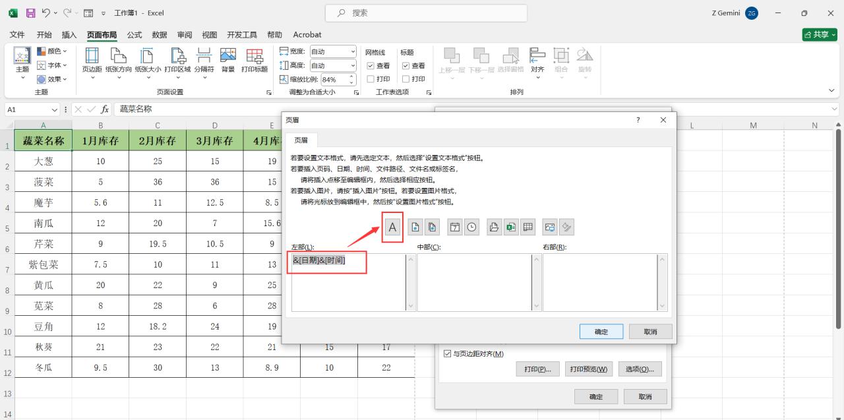Click 确定 in the page setup dialog behind
Screen dimensions: 844x420
(x=595, y=397)
